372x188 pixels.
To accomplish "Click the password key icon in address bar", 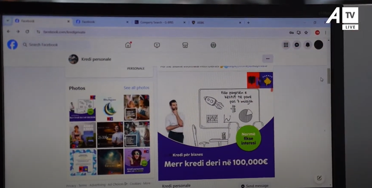I will (x=291, y=33).
